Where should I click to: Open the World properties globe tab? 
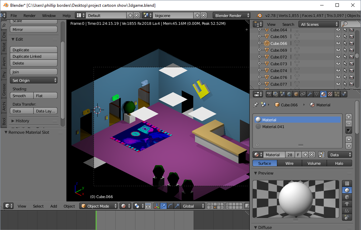[x=289, y=94]
